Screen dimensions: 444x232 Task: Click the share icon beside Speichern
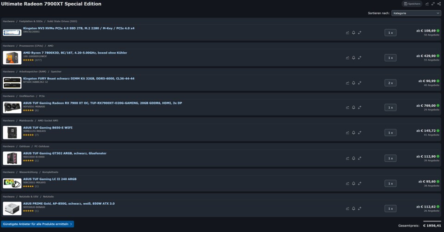[439, 4]
